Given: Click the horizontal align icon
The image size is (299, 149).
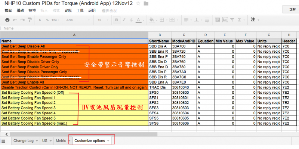Looking at the screenshot, I should (186, 20).
